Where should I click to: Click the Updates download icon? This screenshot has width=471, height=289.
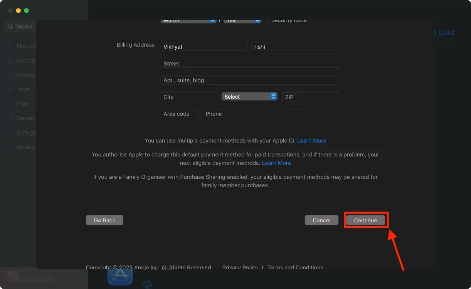(x=10, y=147)
